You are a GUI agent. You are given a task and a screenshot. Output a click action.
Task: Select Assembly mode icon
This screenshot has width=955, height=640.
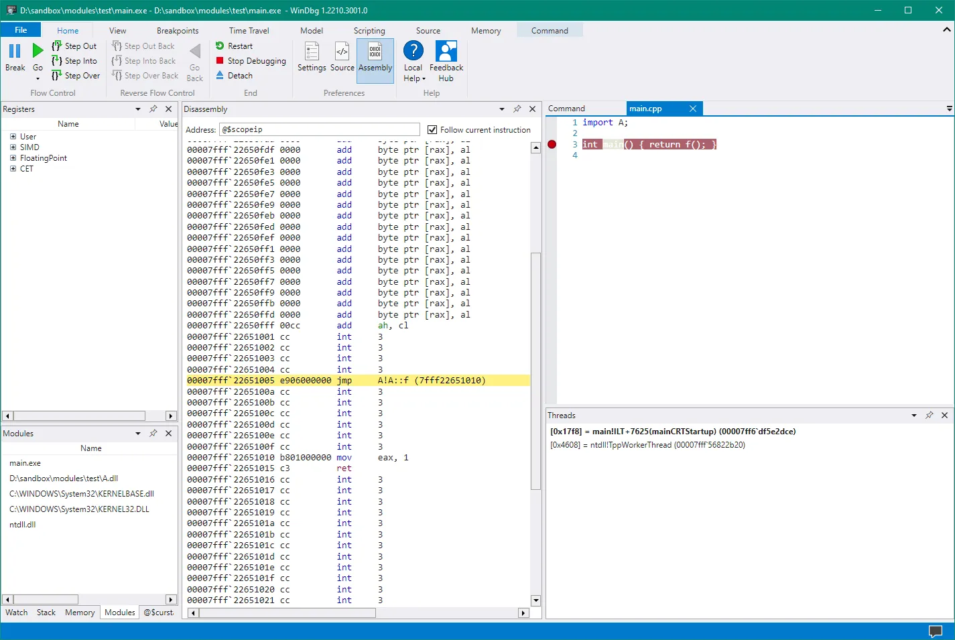375,52
